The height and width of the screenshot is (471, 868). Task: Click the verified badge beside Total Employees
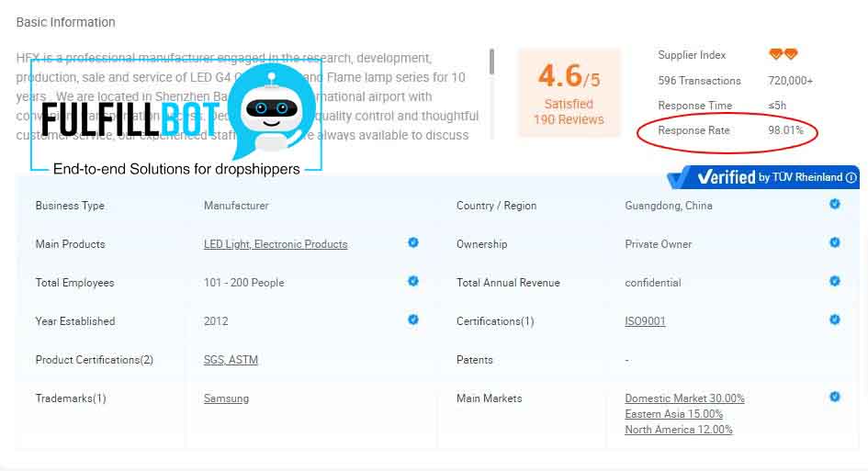point(413,281)
